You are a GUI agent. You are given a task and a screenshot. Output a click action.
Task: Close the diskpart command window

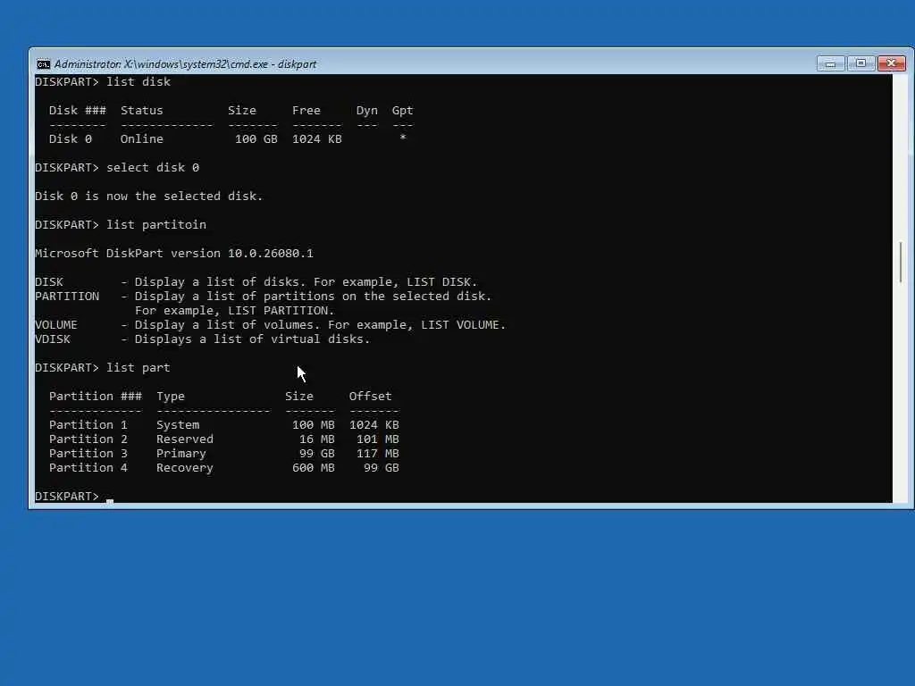pos(891,63)
